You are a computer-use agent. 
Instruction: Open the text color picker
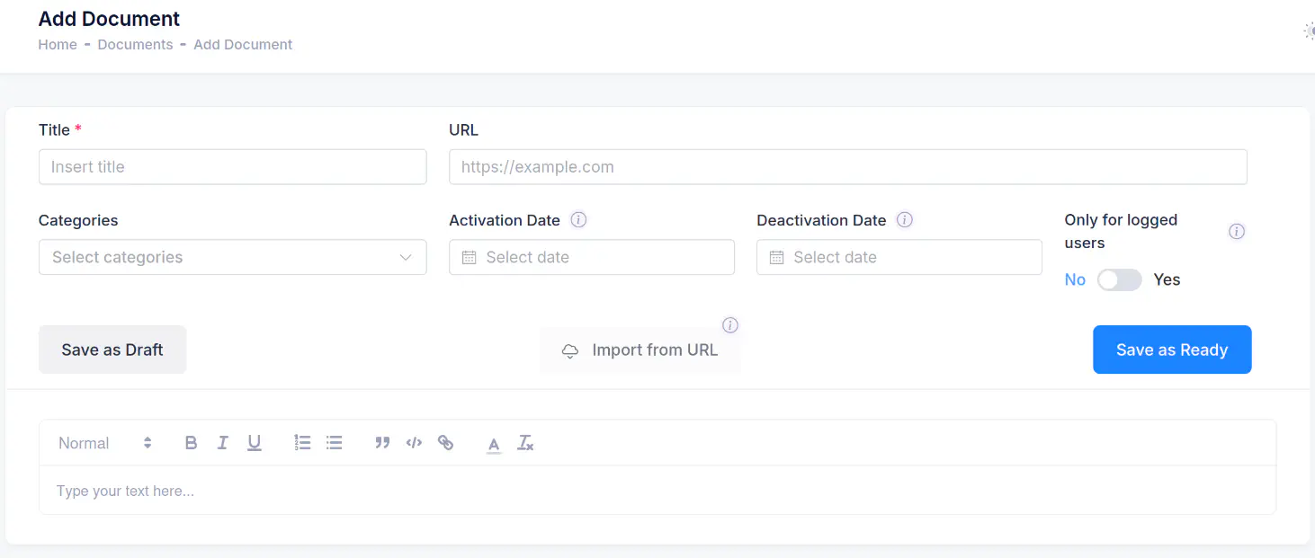pyautogui.click(x=493, y=443)
